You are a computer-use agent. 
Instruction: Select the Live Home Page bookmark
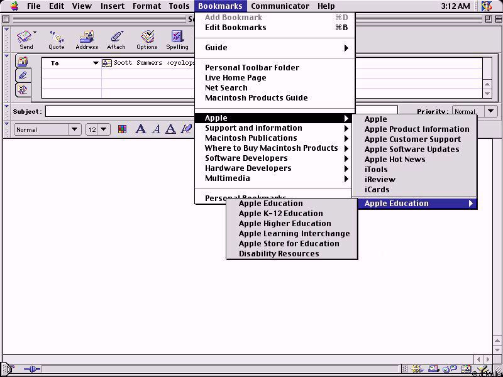275,77
